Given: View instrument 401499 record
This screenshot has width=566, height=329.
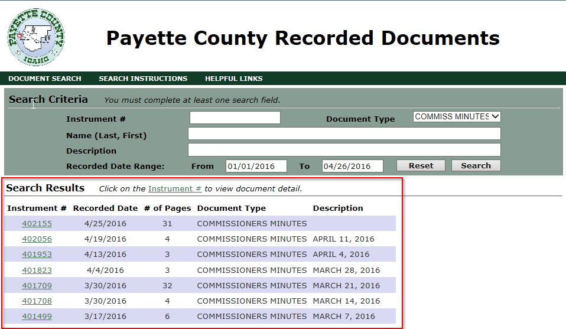Looking at the screenshot, I should pos(37,316).
